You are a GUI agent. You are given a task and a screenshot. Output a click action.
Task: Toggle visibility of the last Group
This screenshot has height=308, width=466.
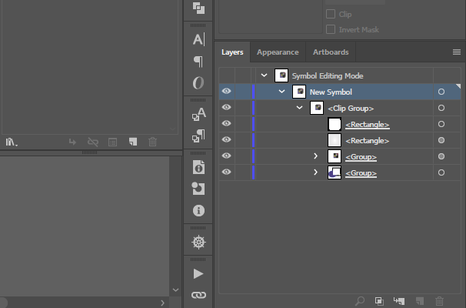pos(226,172)
